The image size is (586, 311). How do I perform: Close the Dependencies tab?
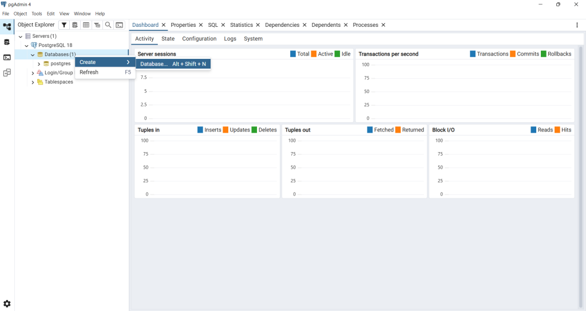(304, 25)
